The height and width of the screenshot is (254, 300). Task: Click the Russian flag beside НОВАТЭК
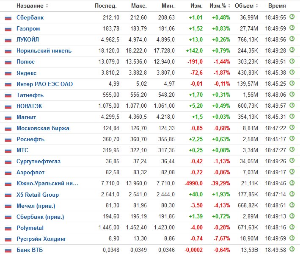(x=8, y=106)
